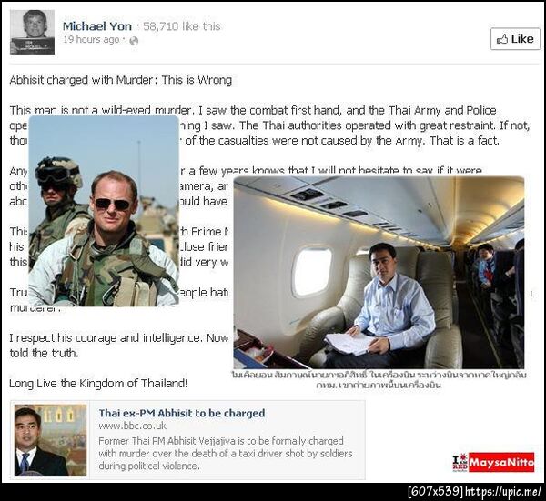Open the upic.me watermark URL

pyautogui.click(x=503, y=492)
